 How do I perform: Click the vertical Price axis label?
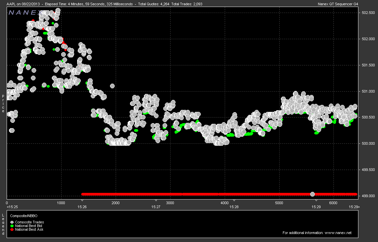click(x=3, y=103)
